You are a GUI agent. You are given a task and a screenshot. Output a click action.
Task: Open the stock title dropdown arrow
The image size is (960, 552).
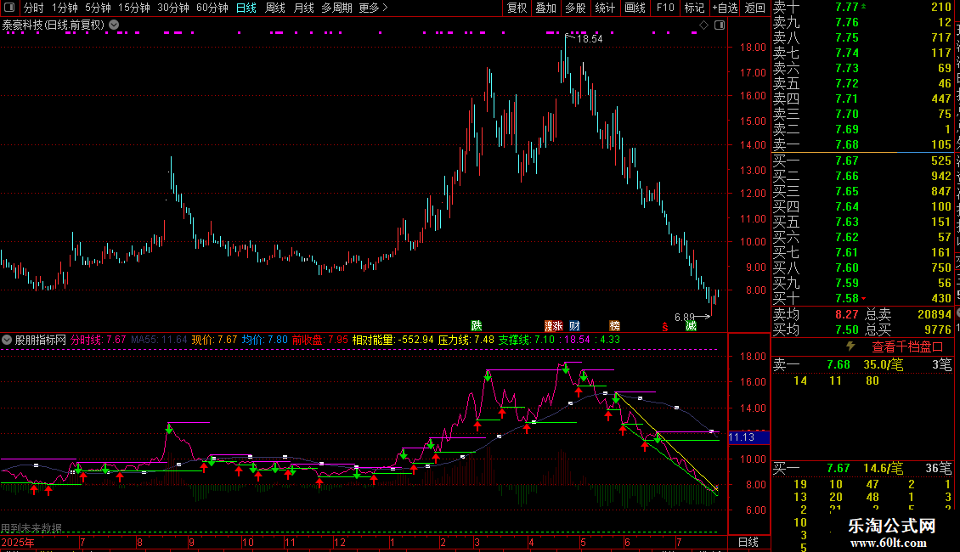114,25
